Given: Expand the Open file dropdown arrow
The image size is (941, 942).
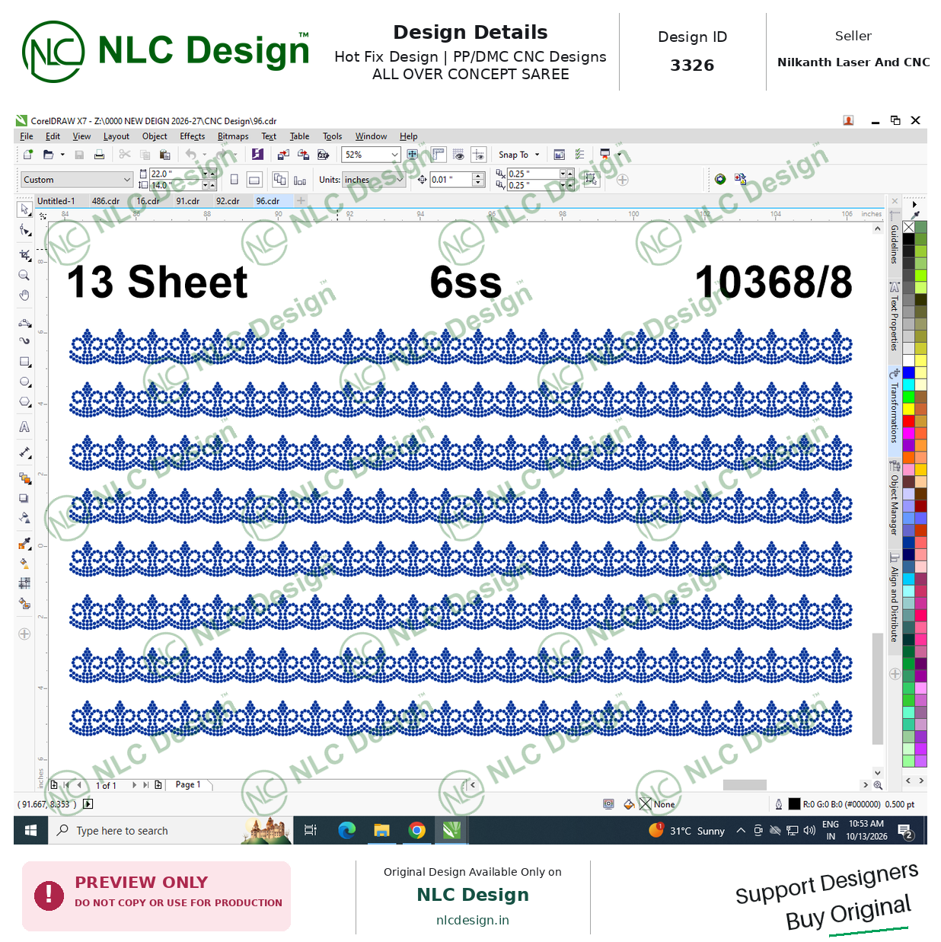Looking at the screenshot, I should point(62,155).
